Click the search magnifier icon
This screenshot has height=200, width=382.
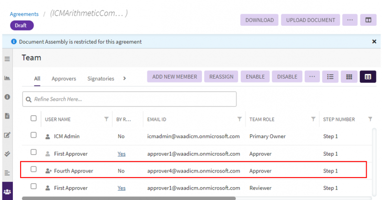(x=29, y=100)
